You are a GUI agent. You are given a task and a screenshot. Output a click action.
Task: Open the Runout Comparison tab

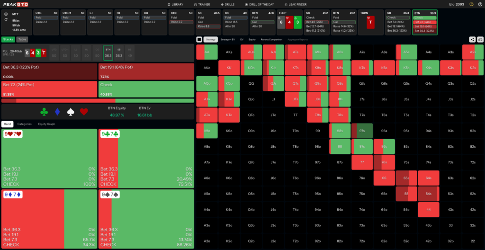[x=271, y=40]
